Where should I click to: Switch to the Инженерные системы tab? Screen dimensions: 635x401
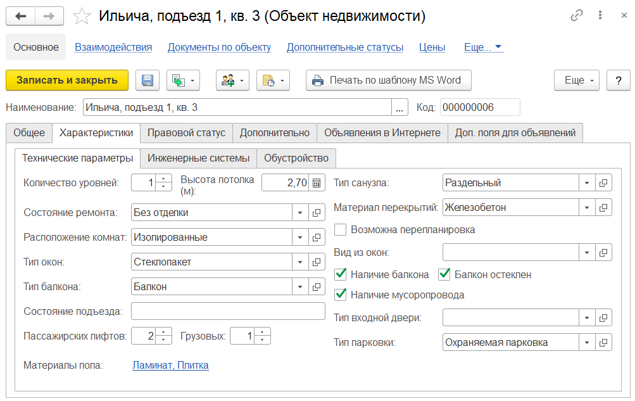[198, 158]
